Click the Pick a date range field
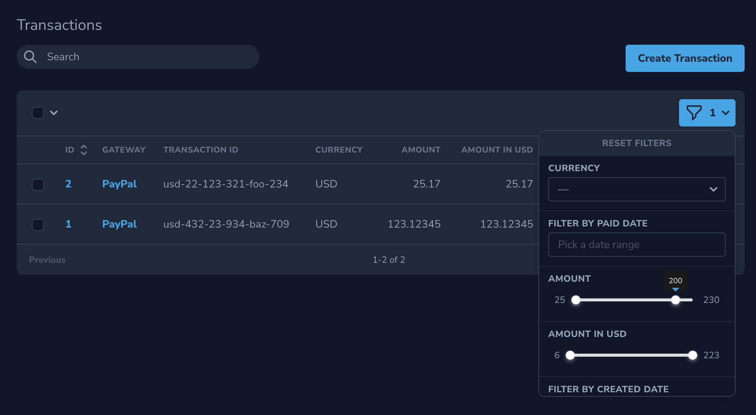 tap(637, 245)
